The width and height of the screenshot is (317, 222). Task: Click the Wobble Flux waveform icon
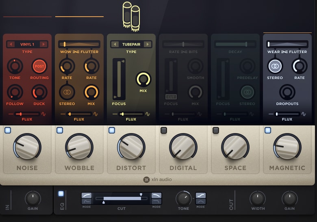(x=96, y=114)
